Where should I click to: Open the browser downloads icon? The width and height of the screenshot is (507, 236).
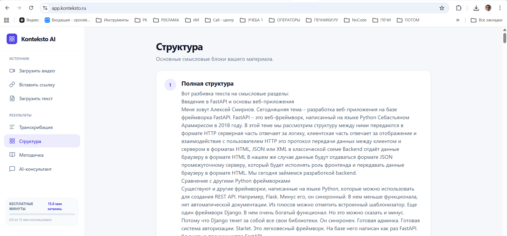(x=476, y=8)
